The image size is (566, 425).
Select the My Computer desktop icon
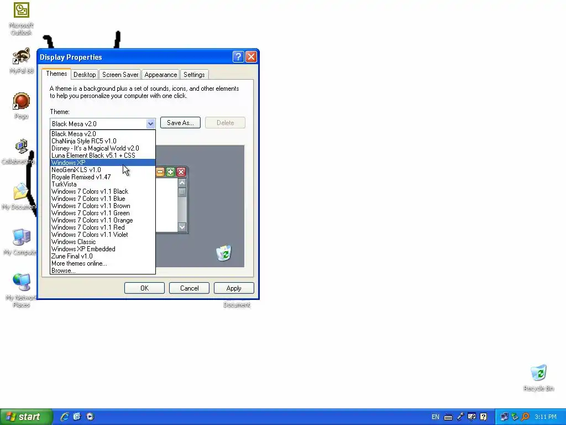click(x=20, y=242)
